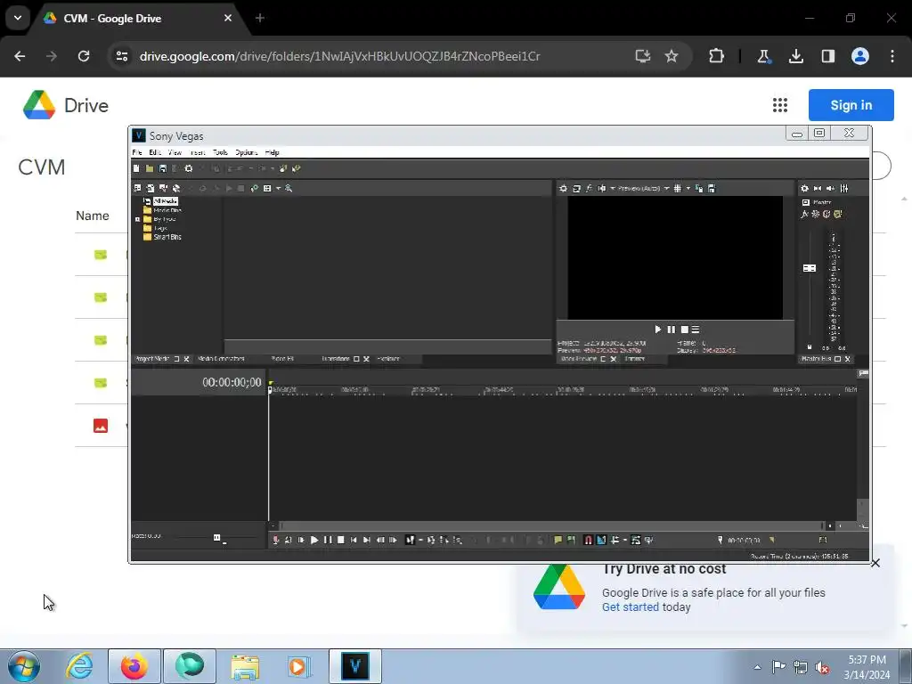Open project properties gear in the main toolbar
Image resolution: width=912 pixels, height=684 pixels.
pos(189,168)
